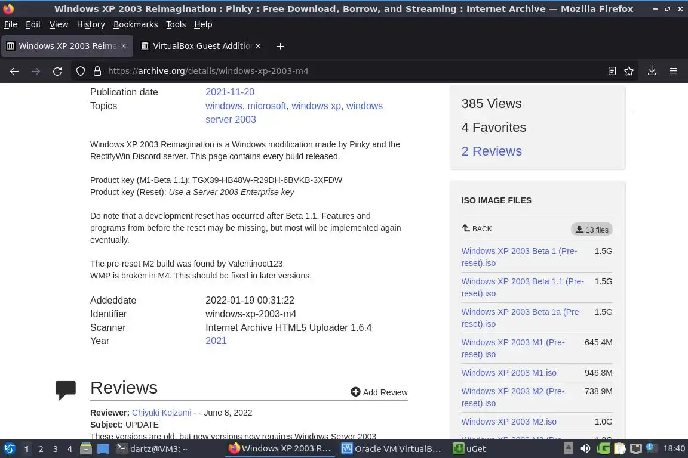
Task: Close the Windows XP 2003 Reimagination tab
Action: (x=124, y=46)
